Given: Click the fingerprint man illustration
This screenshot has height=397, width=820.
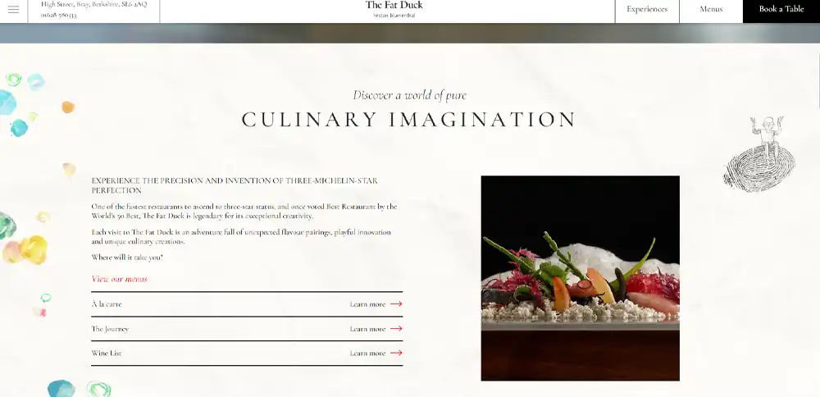Looking at the screenshot, I should tap(758, 153).
